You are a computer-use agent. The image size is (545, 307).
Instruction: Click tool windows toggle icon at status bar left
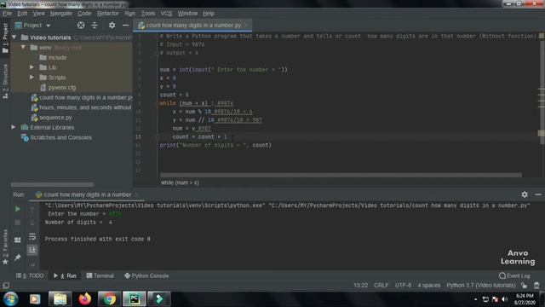pyautogui.click(x=6, y=286)
